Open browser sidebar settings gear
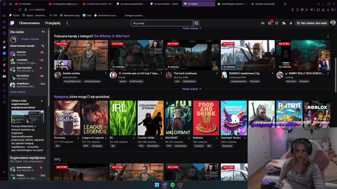The image size is (337, 189). [x=4, y=102]
